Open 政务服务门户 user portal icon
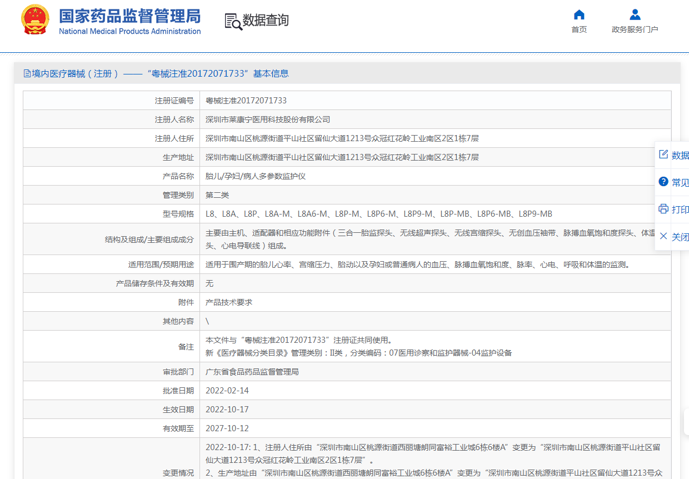 coord(635,15)
